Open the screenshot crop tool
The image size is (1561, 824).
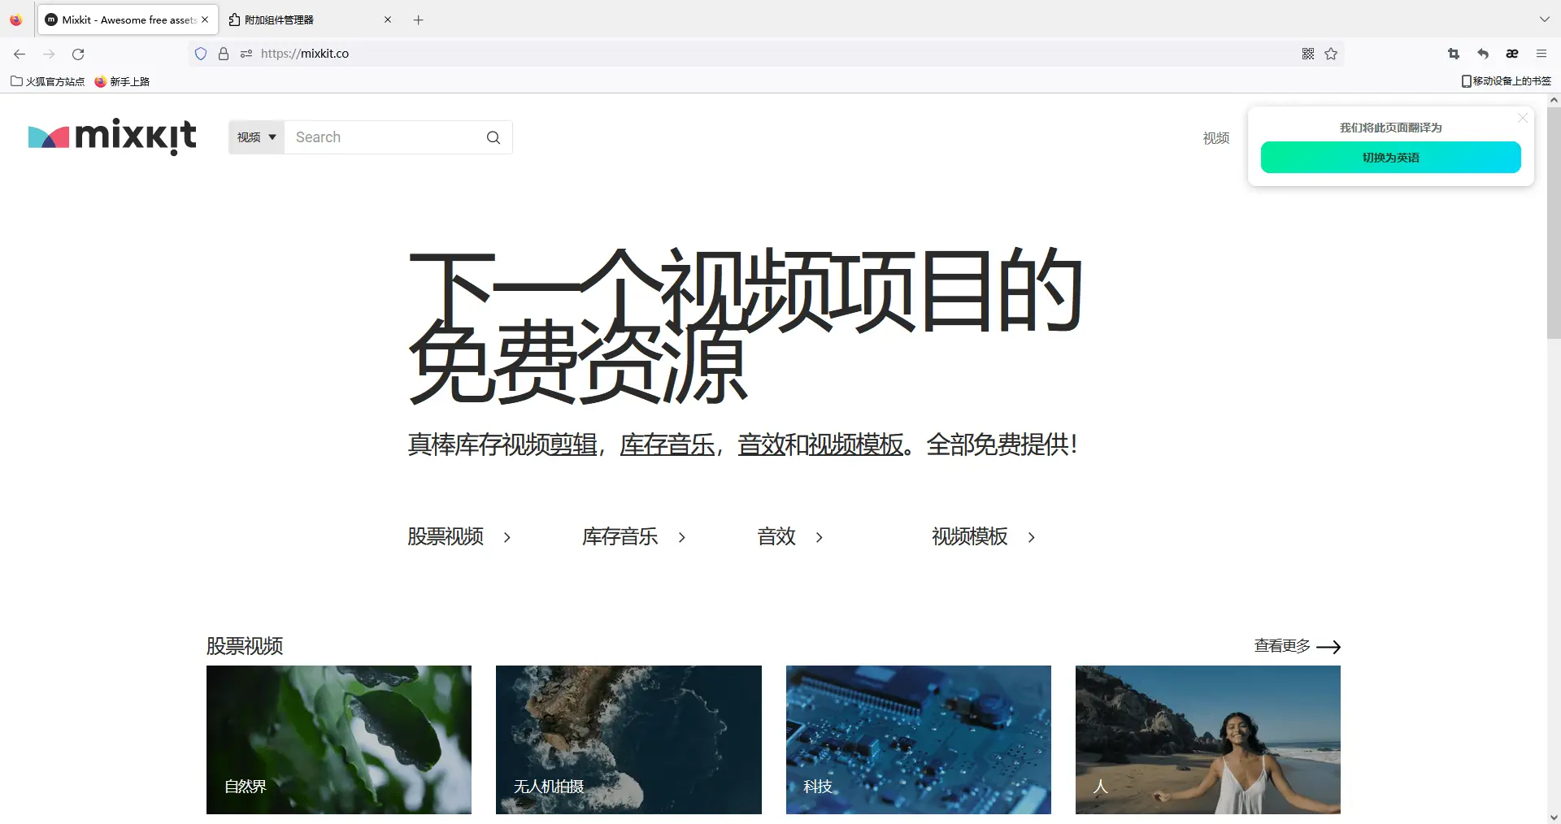tap(1454, 54)
